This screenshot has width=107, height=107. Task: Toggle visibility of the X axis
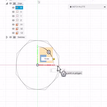[x=13, y=12]
